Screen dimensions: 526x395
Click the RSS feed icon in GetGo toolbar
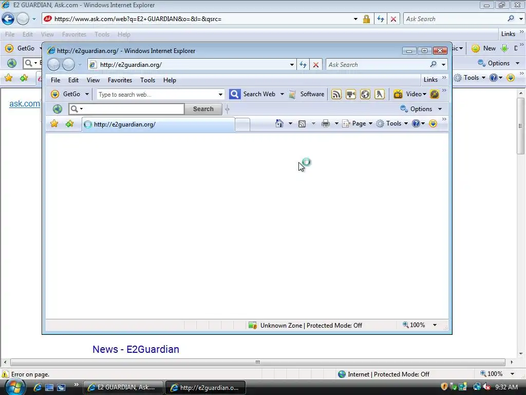coord(336,95)
